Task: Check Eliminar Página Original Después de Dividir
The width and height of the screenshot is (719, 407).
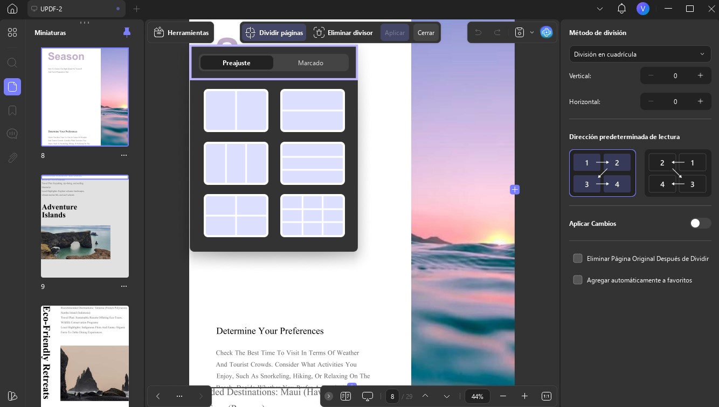Action: click(578, 259)
